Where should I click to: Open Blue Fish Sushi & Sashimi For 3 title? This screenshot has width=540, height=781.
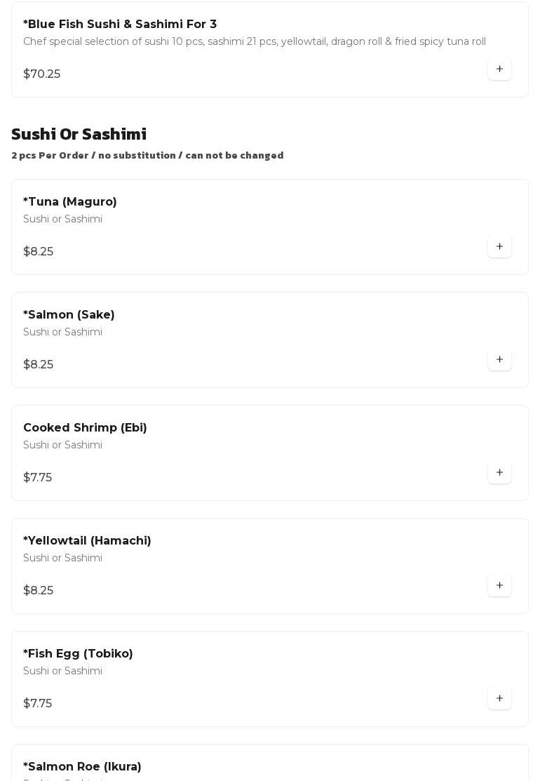pyautogui.click(x=120, y=25)
